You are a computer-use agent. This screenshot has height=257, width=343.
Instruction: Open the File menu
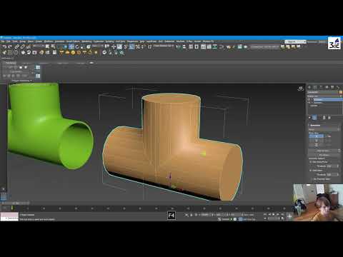(x=3, y=41)
